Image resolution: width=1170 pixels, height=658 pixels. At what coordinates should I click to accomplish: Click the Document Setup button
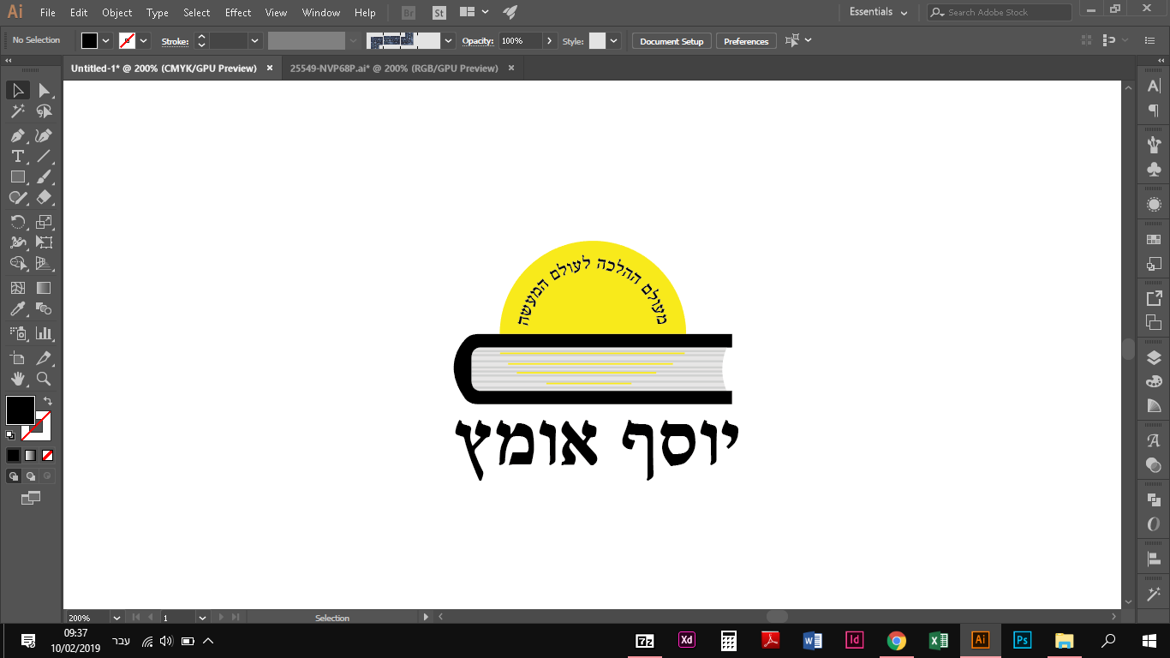point(671,40)
